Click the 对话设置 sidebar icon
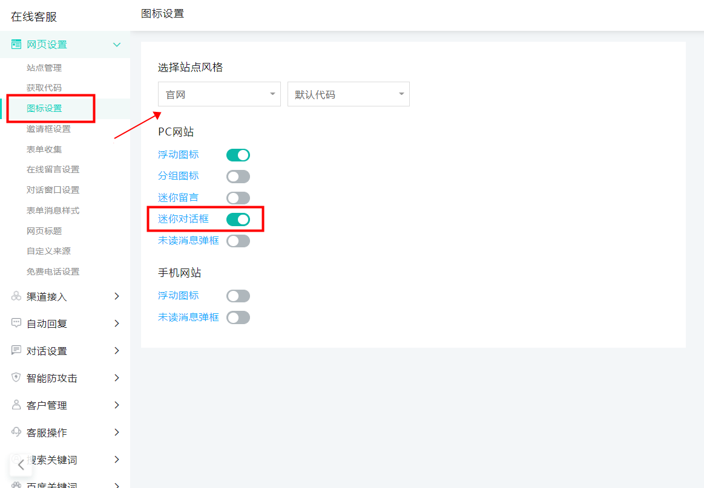The height and width of the screenshot is (488, 704). point(16,351)
